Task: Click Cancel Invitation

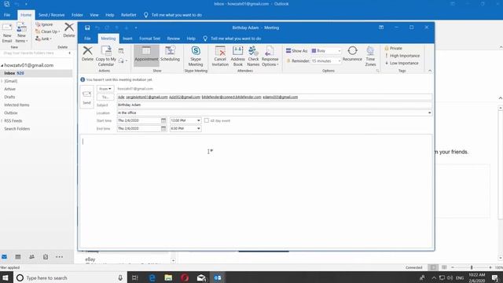Action: 220,56
